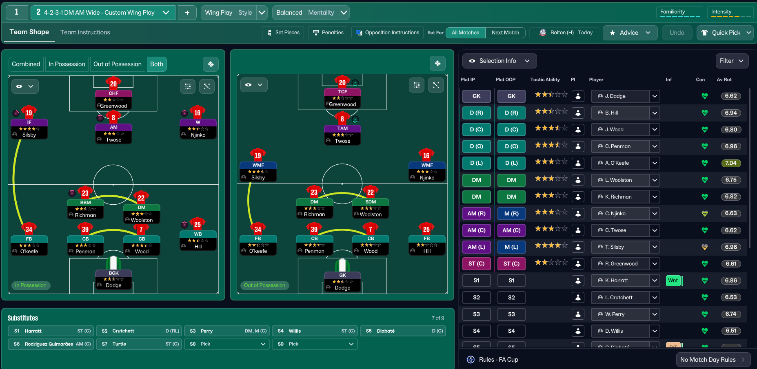Open the Set Pieces screen
This screenshot has height=369, width=757.
[x=283, y=33]
